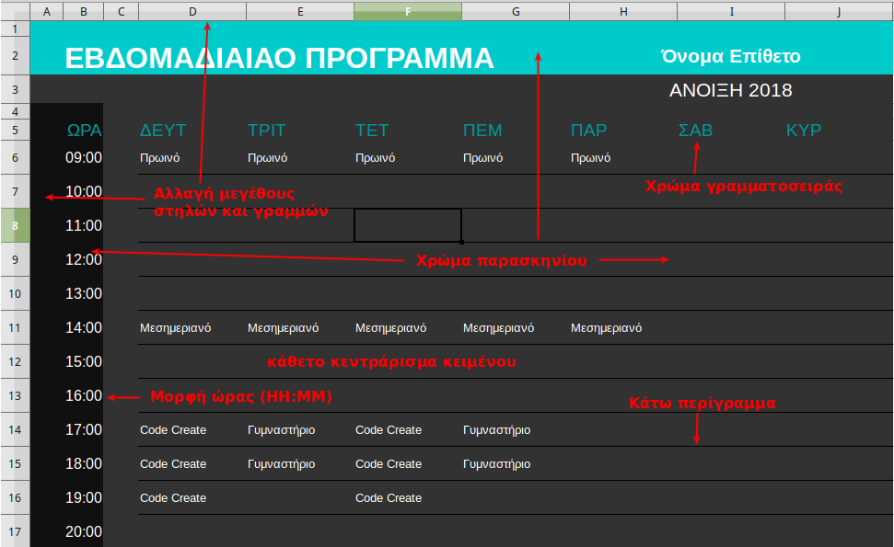Click row header 13

[15, 395]
